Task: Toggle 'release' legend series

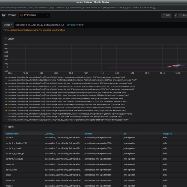Action: coord(66,105)
